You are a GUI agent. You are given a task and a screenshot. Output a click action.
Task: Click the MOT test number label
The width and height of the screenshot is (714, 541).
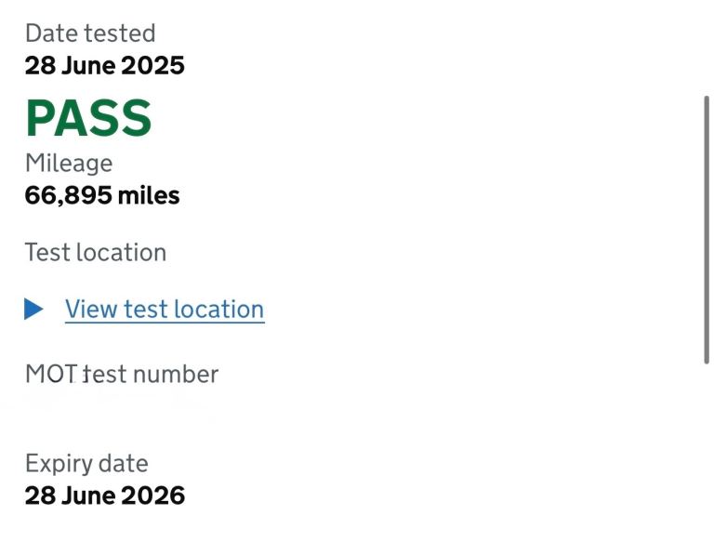pos(122,374)
